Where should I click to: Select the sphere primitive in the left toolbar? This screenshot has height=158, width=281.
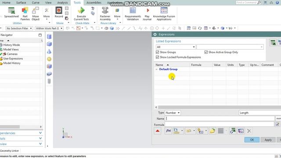pos(49,59)
